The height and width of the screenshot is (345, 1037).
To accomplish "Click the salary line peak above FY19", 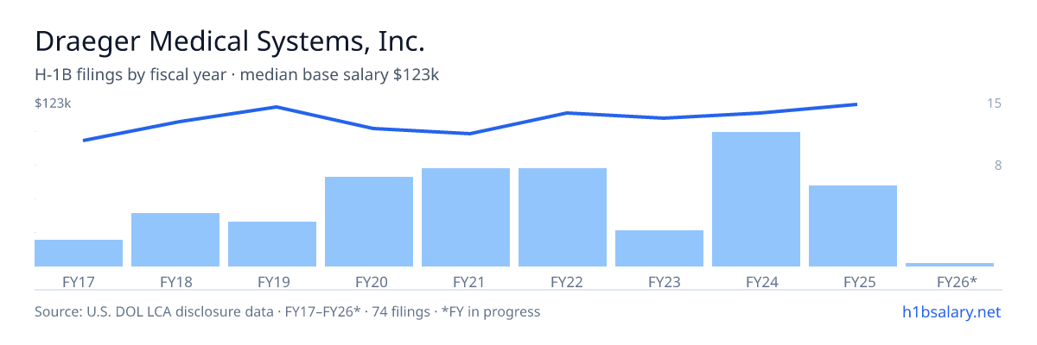I will [276, 107].
